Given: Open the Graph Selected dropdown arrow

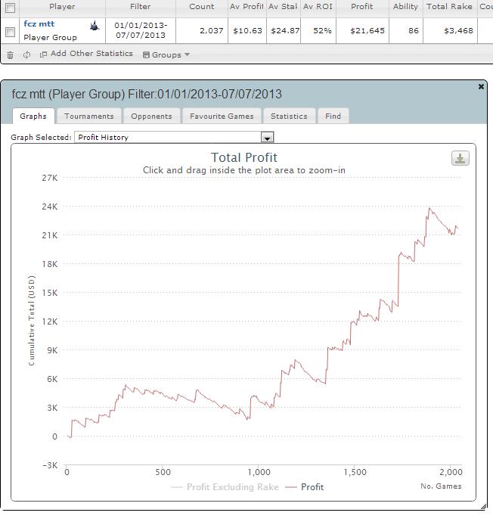Looking at the screenshot, I should (267, 137).
